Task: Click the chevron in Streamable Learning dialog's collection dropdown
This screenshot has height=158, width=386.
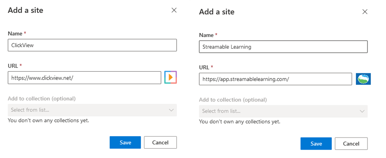Action: point(362,111)
